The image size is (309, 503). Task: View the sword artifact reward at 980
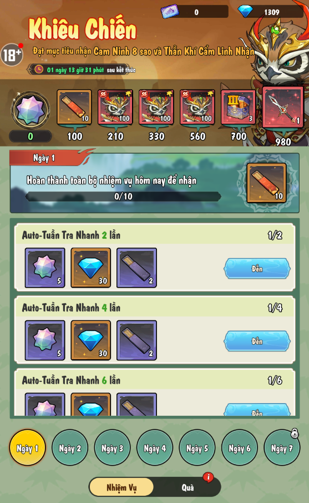[283, 107]
